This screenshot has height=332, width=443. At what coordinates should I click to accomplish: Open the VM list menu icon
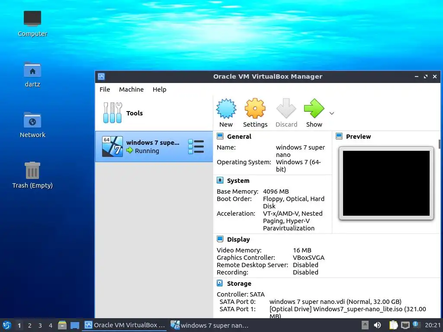196,147
